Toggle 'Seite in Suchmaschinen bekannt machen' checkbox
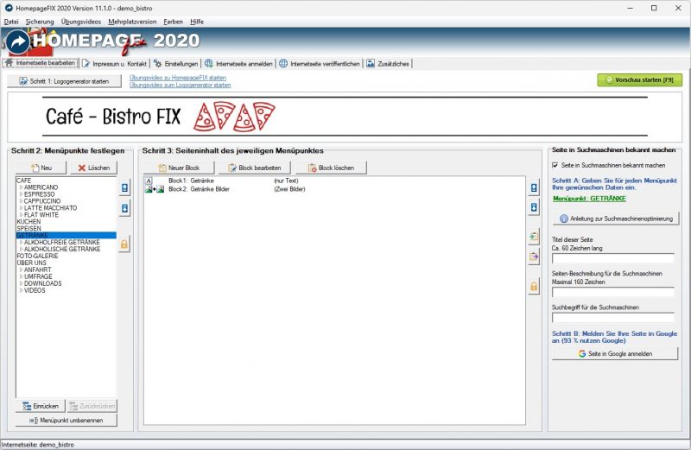Image resolution: width=691 pixels, height=450 pixels. [x=555, y=165]
